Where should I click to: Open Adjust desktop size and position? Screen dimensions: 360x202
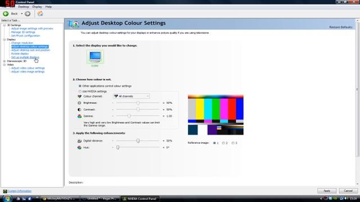tap(30, 50)
